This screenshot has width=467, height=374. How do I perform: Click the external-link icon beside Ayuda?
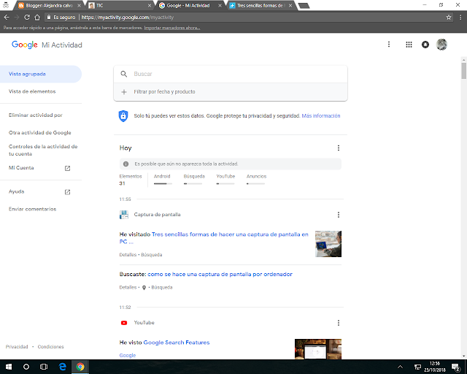pyautogui.click(x=68, y=192)
